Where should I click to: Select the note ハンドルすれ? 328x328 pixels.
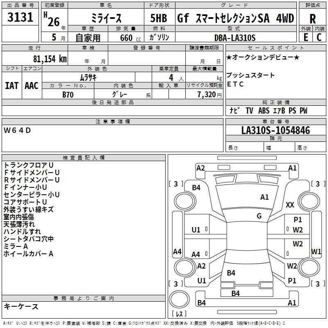[22, 232]
